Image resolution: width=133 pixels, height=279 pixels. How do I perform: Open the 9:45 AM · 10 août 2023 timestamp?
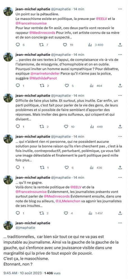23,273
